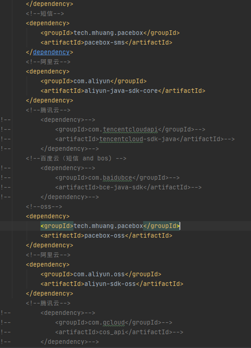Click the commented groupId com.baidubce line
251x348 pixels.
(x=117, y=178)
